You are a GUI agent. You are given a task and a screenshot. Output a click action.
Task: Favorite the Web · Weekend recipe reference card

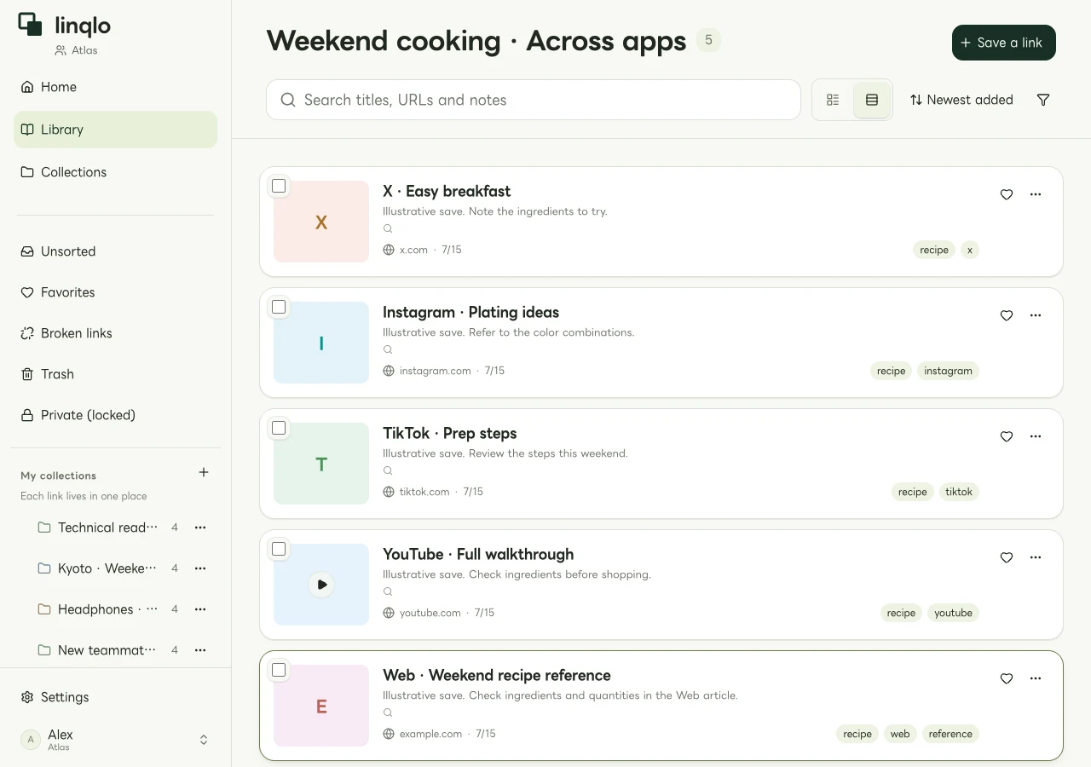pyautogui.click(x=1007, y=678)
